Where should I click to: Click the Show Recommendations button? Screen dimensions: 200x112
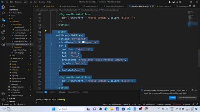[187, 98]
